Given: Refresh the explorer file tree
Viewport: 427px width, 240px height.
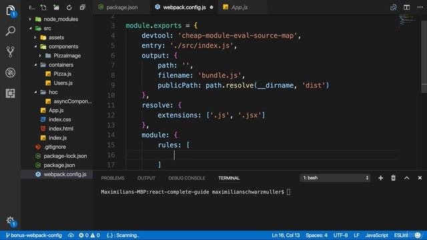Looking at the screenshot, I should click(69, 7).
